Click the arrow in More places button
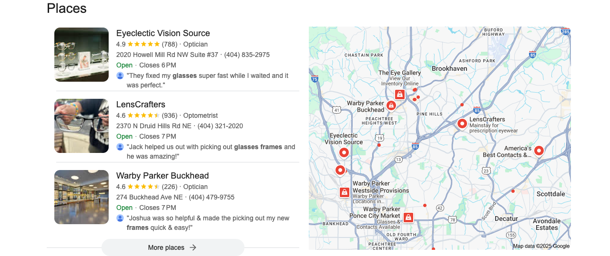The height and width of the screenshot is (256, 610). pyautogui.click(x=193, y=247)
